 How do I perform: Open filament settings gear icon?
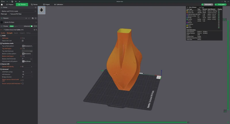click(36, 18)
